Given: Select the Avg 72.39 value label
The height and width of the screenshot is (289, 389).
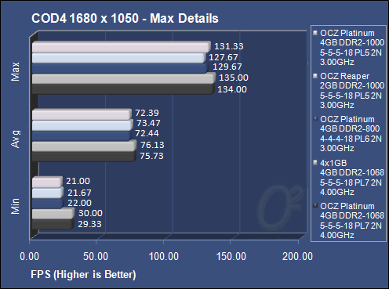Looking at the screenshot, I should (147, 113).
